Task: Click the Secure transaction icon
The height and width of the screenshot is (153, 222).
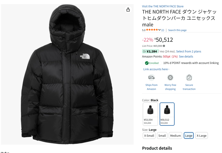Action: tap(189, 77)
